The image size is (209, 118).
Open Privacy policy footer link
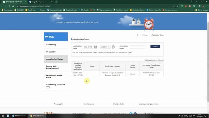tap(59, 104)
